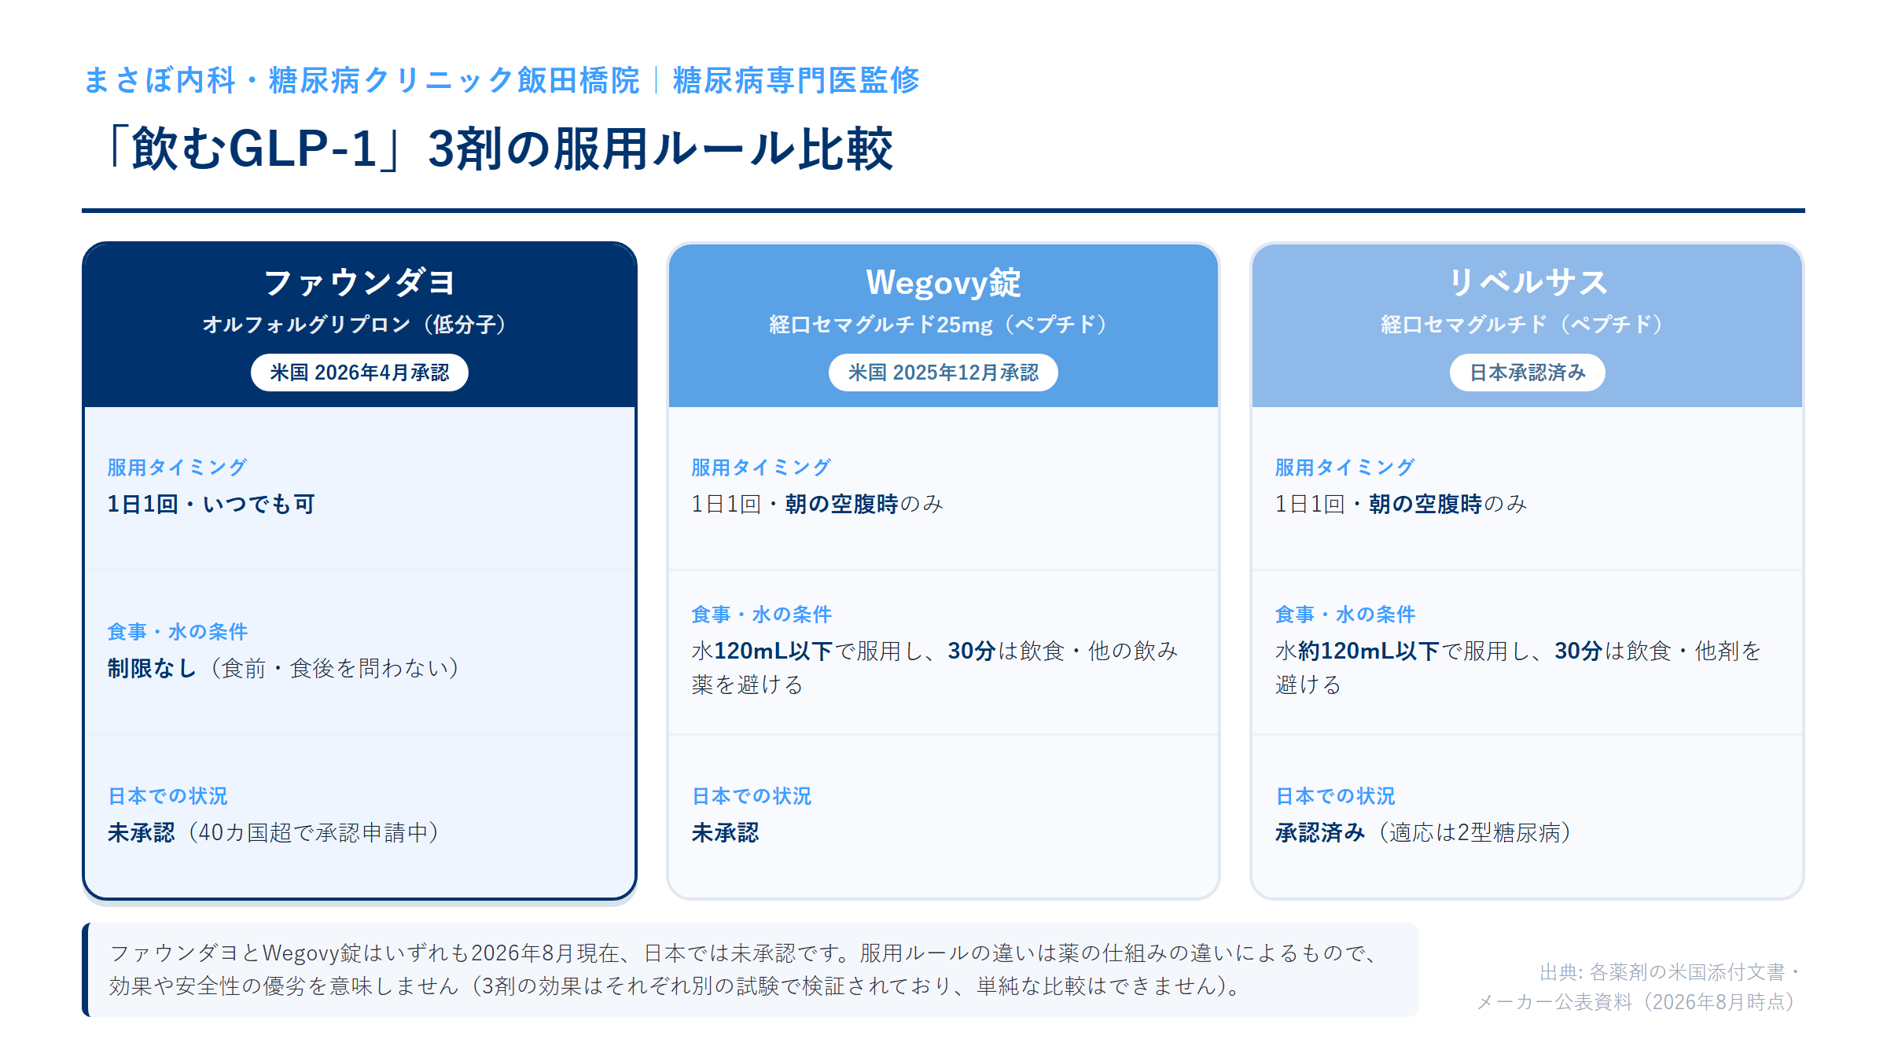Click '日本での状況' label in the ファウンダヨ card
Image resolution: width=1887 pixels, height=1061 pixels.
[x=167, y=796]
